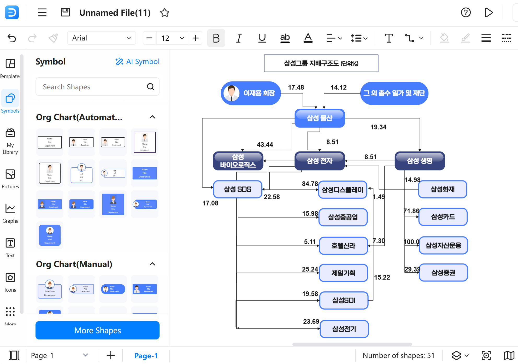The width and height of the screenshot is (518, 364).
Task: Open Icons sidebar panel
Action: click(10, 282)
